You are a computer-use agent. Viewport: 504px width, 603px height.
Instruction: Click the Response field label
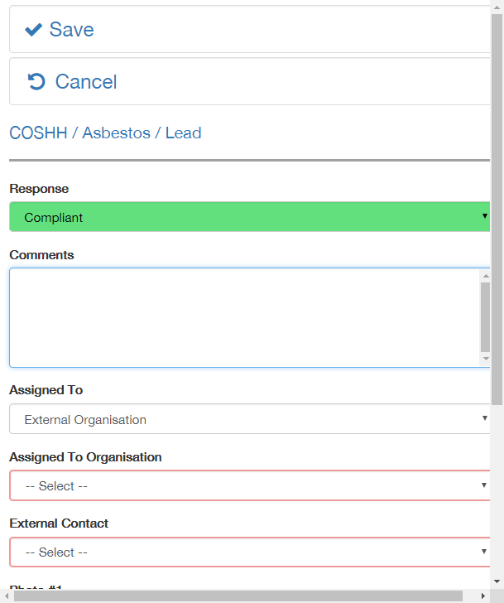tap(39, 189)
